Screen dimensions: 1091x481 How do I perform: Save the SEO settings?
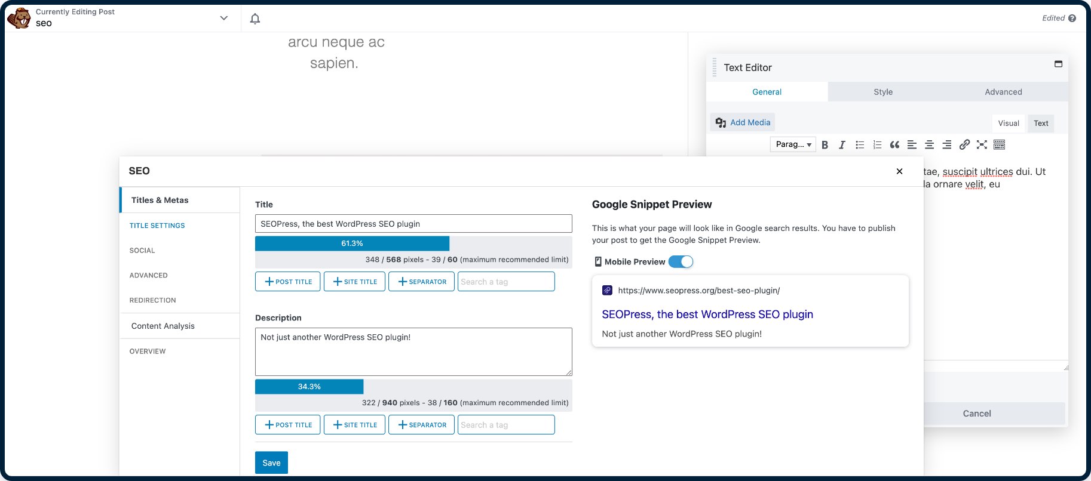pyautogui.click(x=271, y=462)
